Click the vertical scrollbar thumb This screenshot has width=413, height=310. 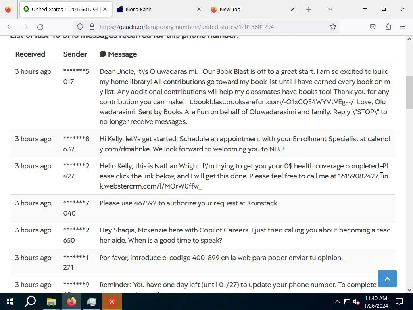(409, 93)
